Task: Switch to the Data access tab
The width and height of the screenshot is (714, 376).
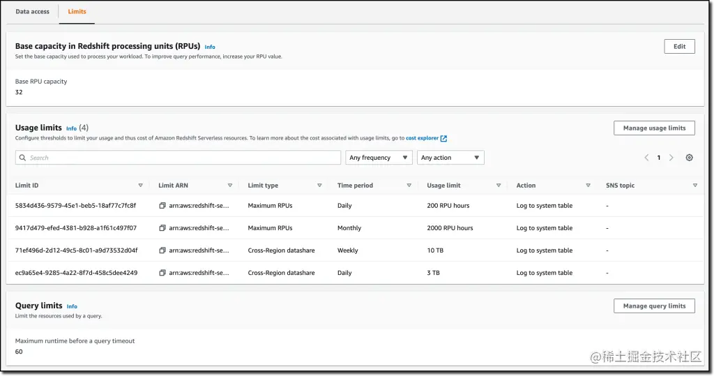Action: point(32,12)
